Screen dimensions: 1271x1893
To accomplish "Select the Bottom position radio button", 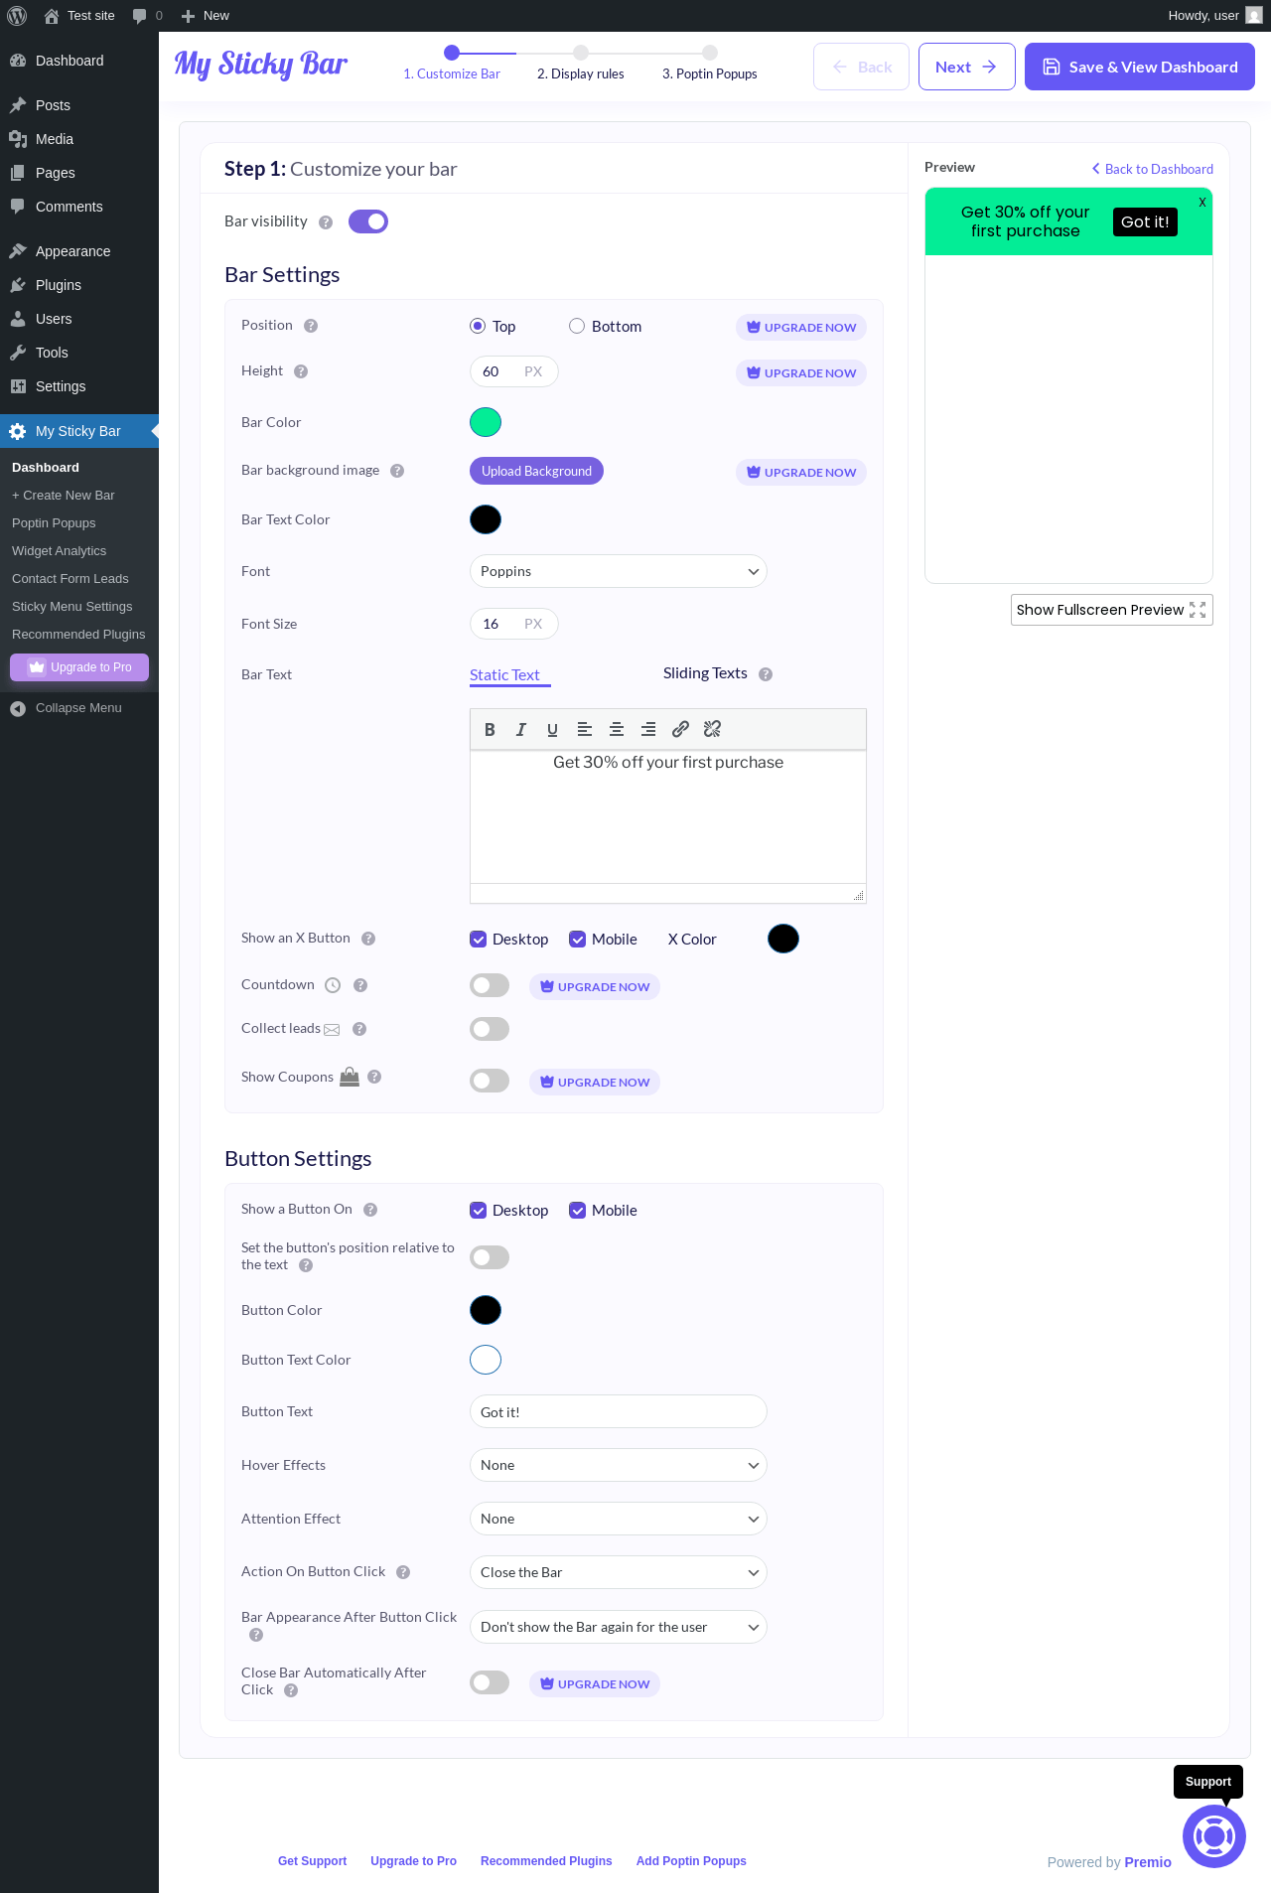I will [x=577, y=326].
